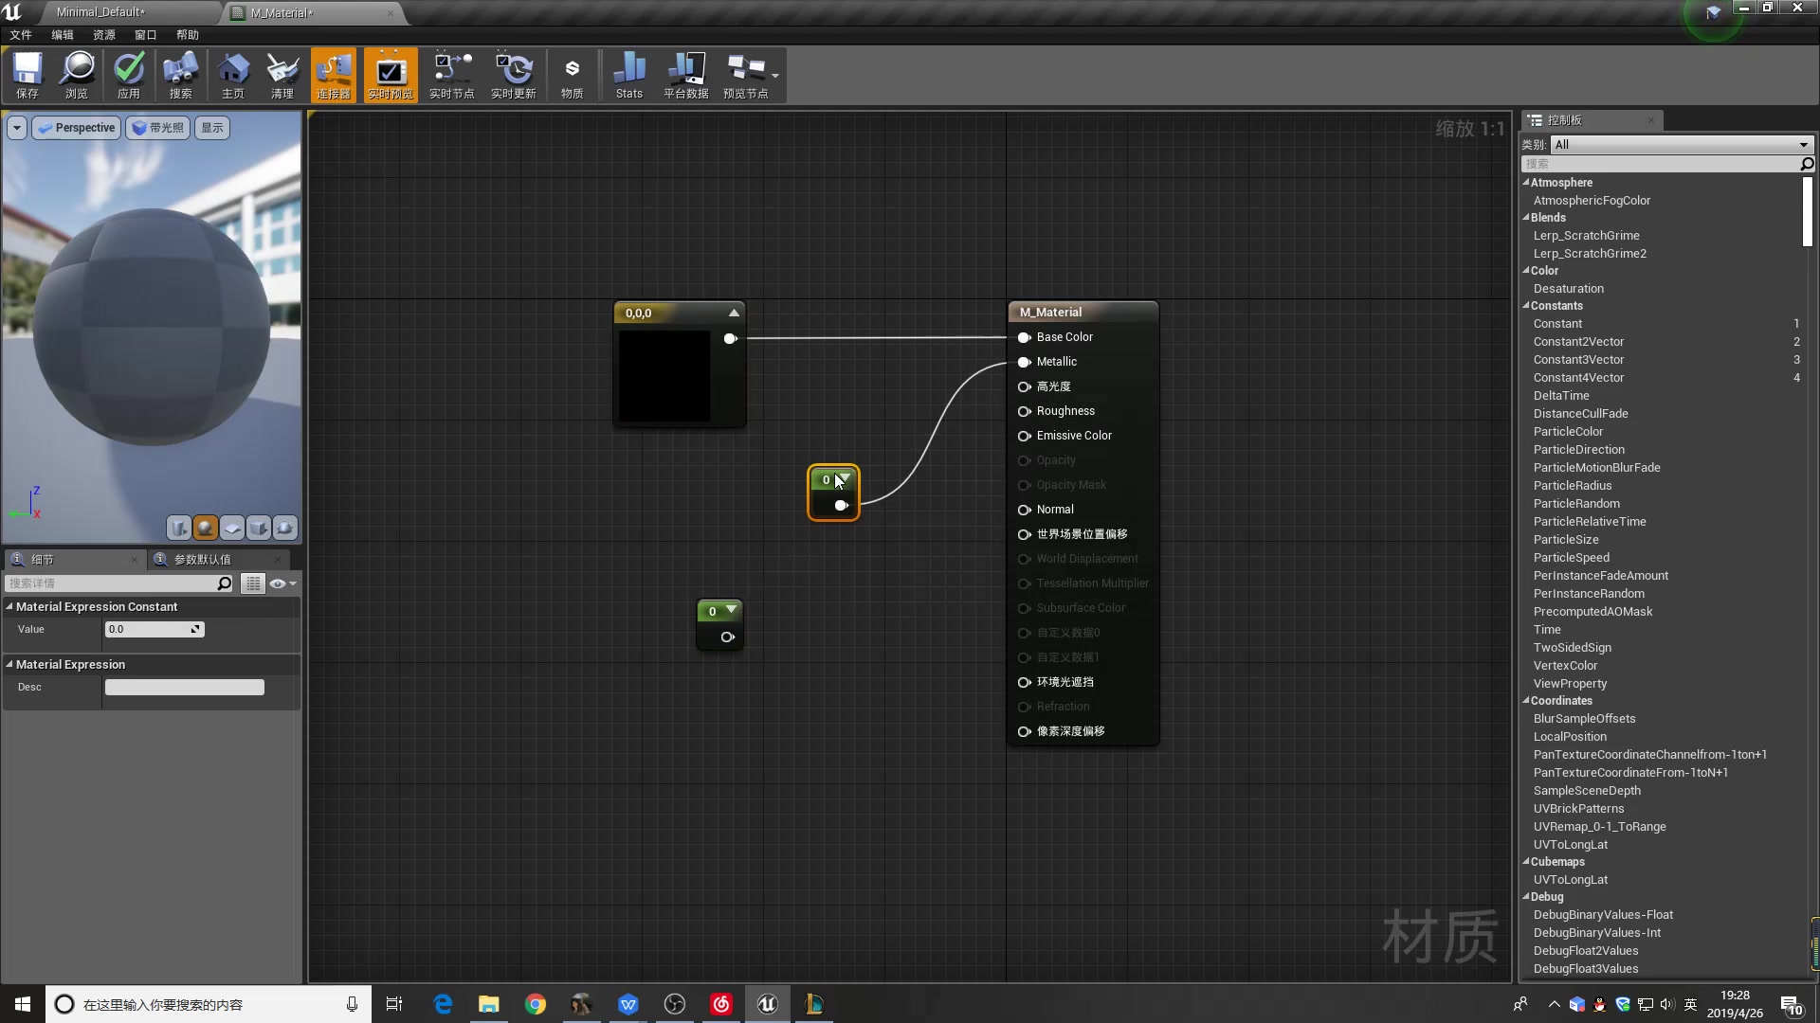This screenshot has height=1023, width=1820.
Task: Open the 窗口 (Window) menu
Action: pos(144,35)
